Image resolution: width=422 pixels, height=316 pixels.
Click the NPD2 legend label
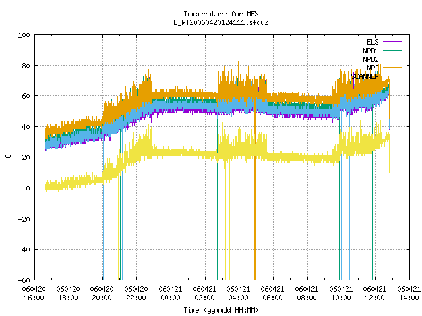(x=371, y=59)
